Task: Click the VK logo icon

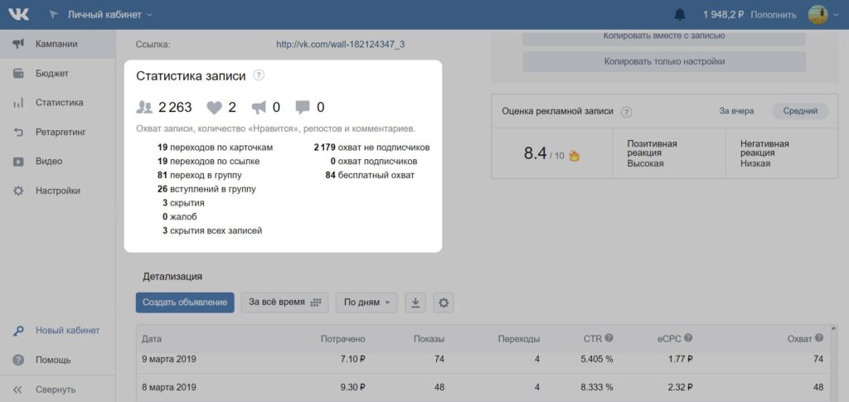Action: pyautogui.click(x=19, y=15)
